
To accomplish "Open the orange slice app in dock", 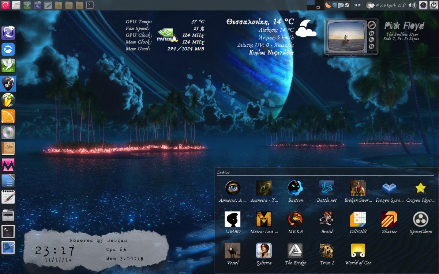I will 8,116.
